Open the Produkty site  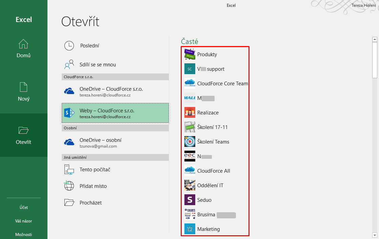[207, 55]
